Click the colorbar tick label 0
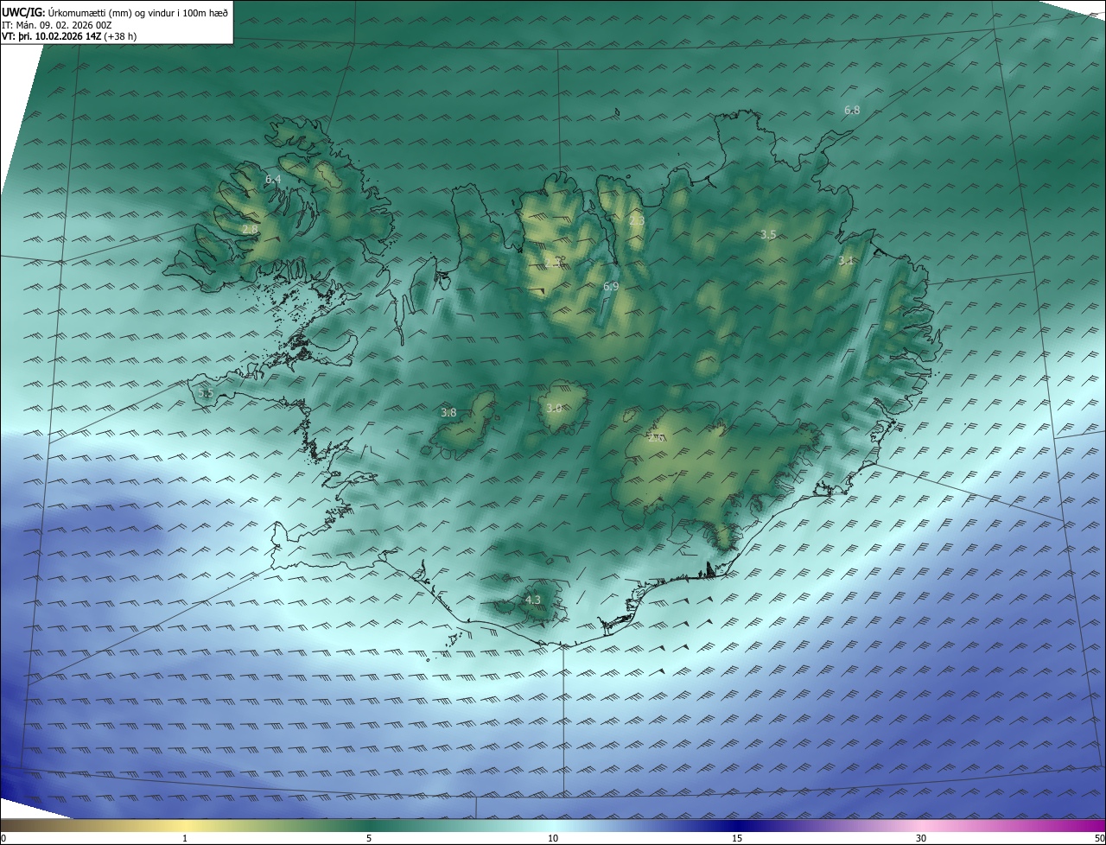1106x845 pixels. (x=3, y=838)
